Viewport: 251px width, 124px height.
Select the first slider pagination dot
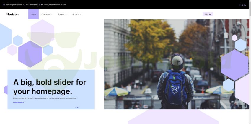(x=76, y=107)
